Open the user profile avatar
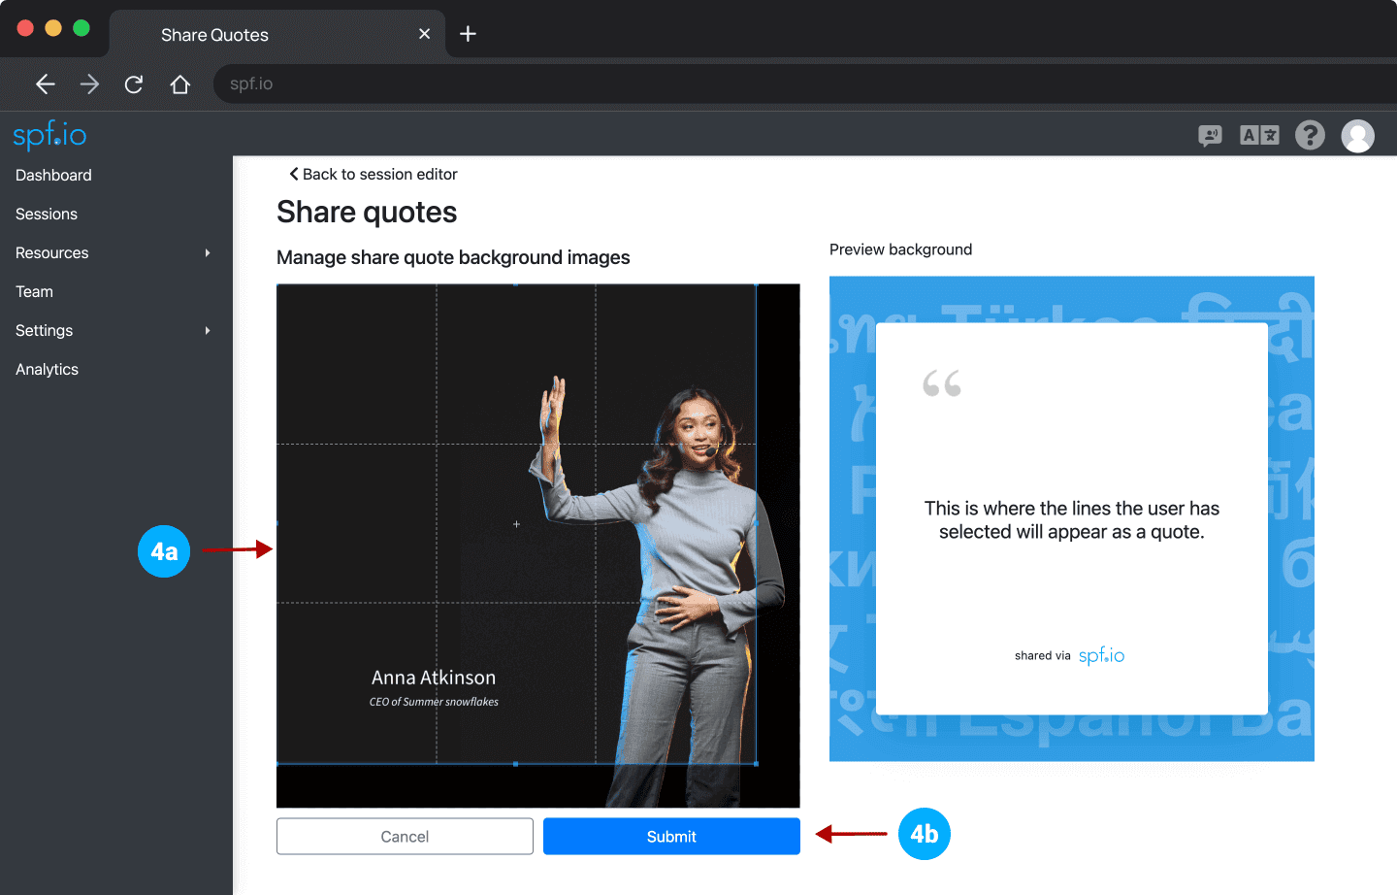Screen dimensions: 1397x895 (x=1357, y=136)
